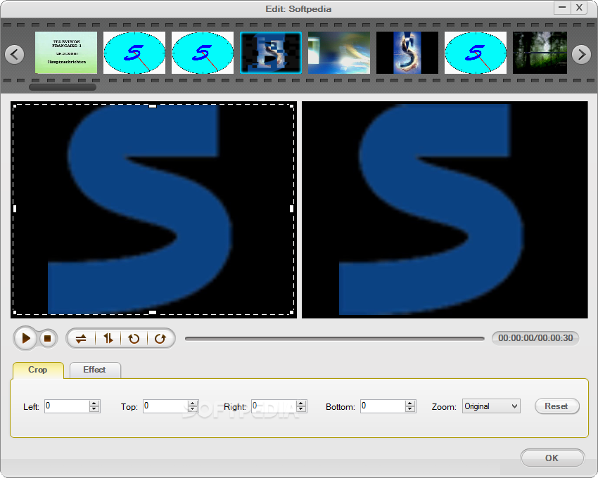
Task: Click the 00:00:00/00:00:30 time display
Action: pos(535,338)
